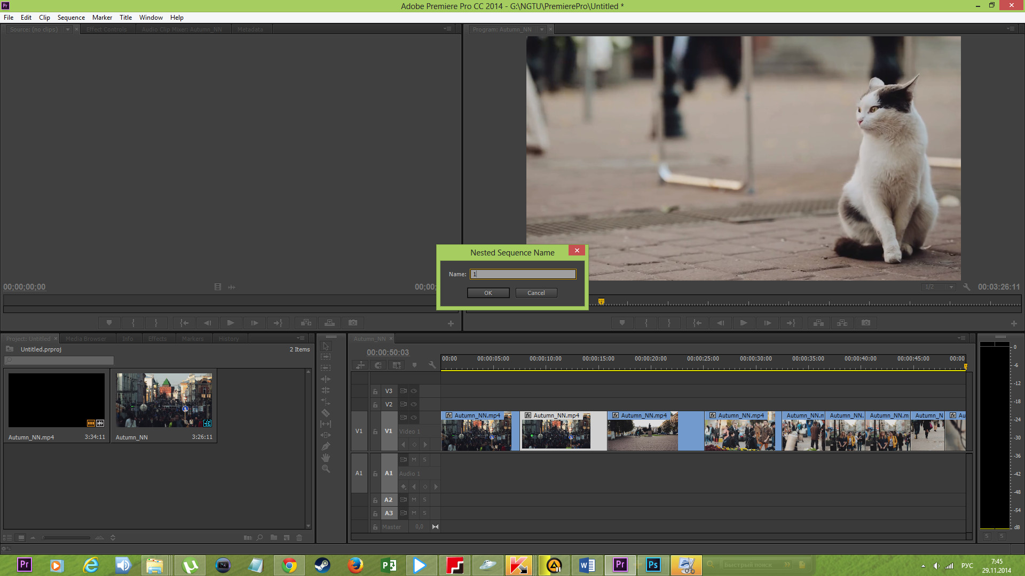Click Step Forward in Program monitor

pos(768,323)
